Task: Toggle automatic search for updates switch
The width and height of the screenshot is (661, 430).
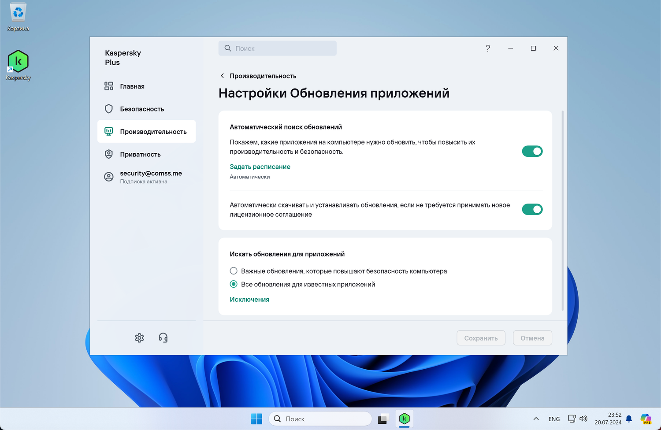Action: point(532,152)
